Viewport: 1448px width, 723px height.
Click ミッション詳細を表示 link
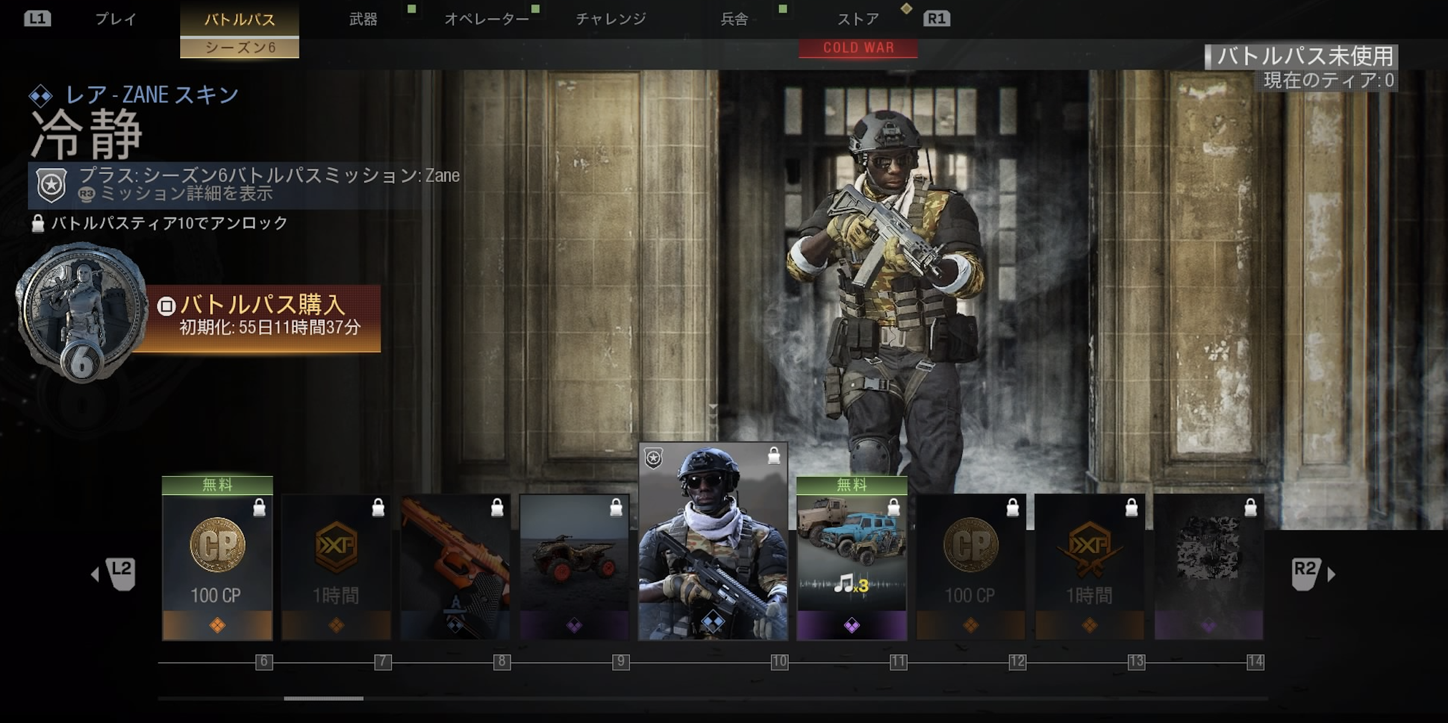(x=187, y=193)
